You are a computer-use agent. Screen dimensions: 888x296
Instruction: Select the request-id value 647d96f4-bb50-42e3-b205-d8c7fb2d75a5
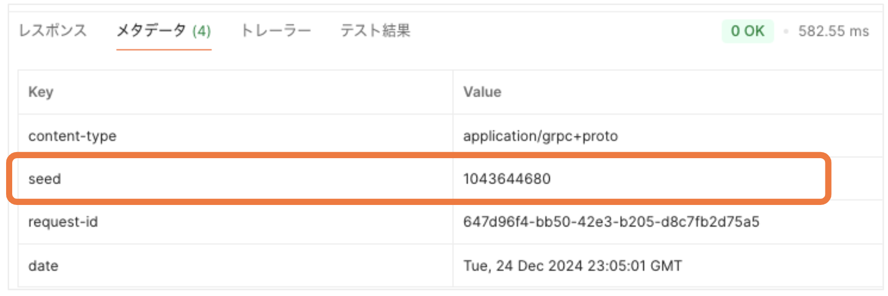[x=611, y=222]
